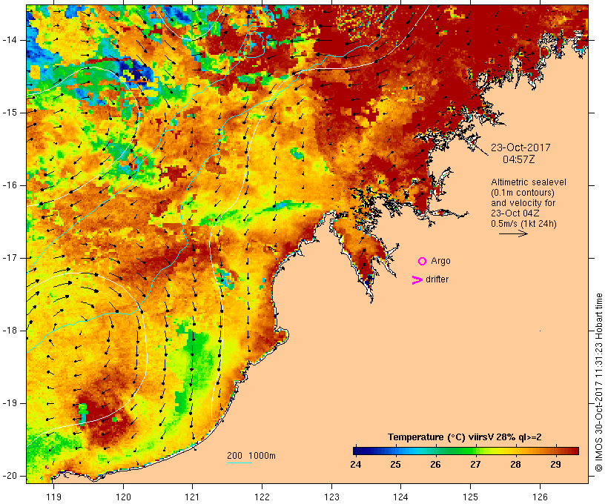
Task: Click the latitude axis label -15
Action: [10, 113]
